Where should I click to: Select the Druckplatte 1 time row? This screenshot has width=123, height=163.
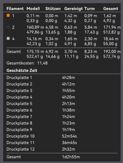[x=62, y=78]
